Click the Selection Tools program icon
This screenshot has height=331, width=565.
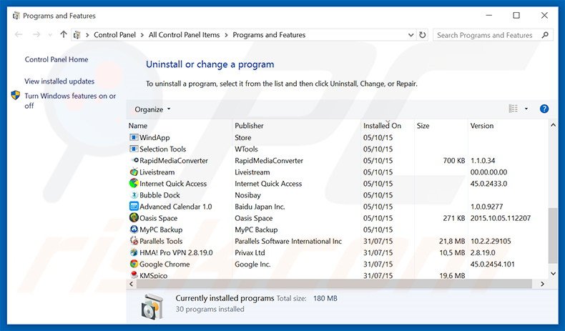(x=134, y=149)
